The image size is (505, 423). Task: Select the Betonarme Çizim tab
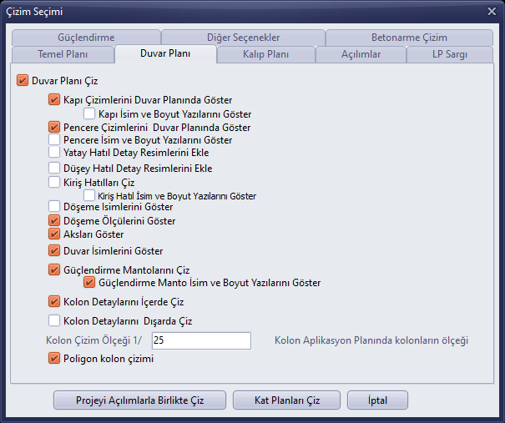(x=409, y=38)
